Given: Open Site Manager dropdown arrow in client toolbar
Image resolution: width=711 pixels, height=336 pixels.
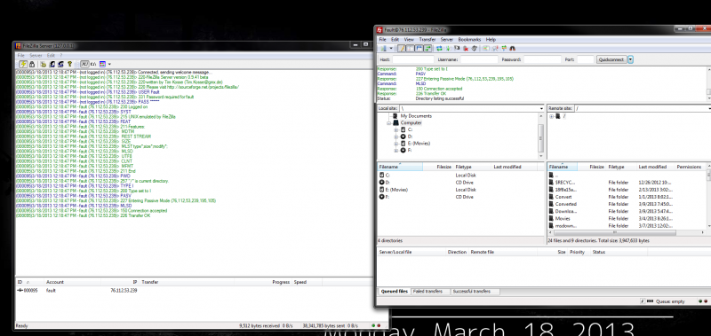Looking at the screenshot, I should click(391, 49).
